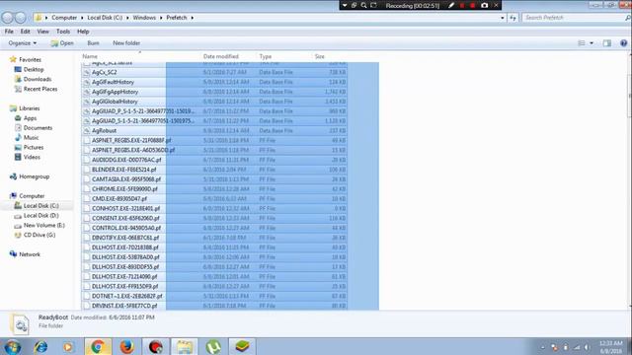Open the Tools menu

click(x=63, y=32)
